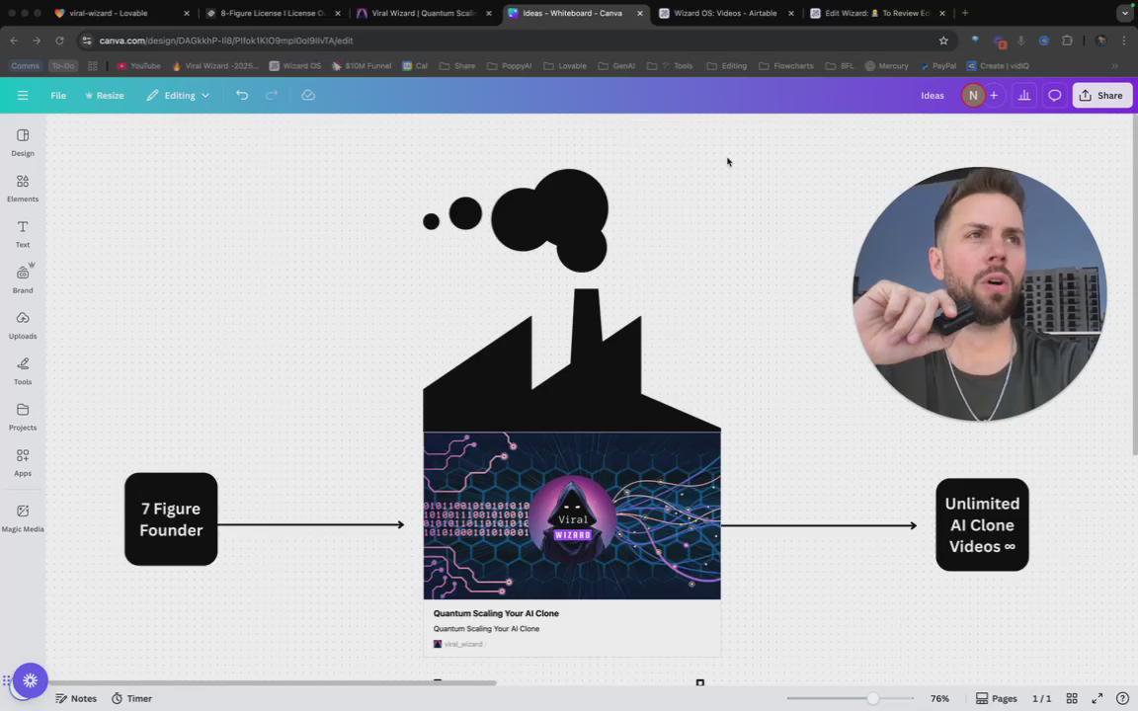Open the browser extensions puzzle icon
Viewport: 1138px width, 711px height.
point(1067,40)
